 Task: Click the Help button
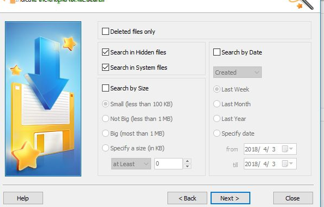[23, 198]
